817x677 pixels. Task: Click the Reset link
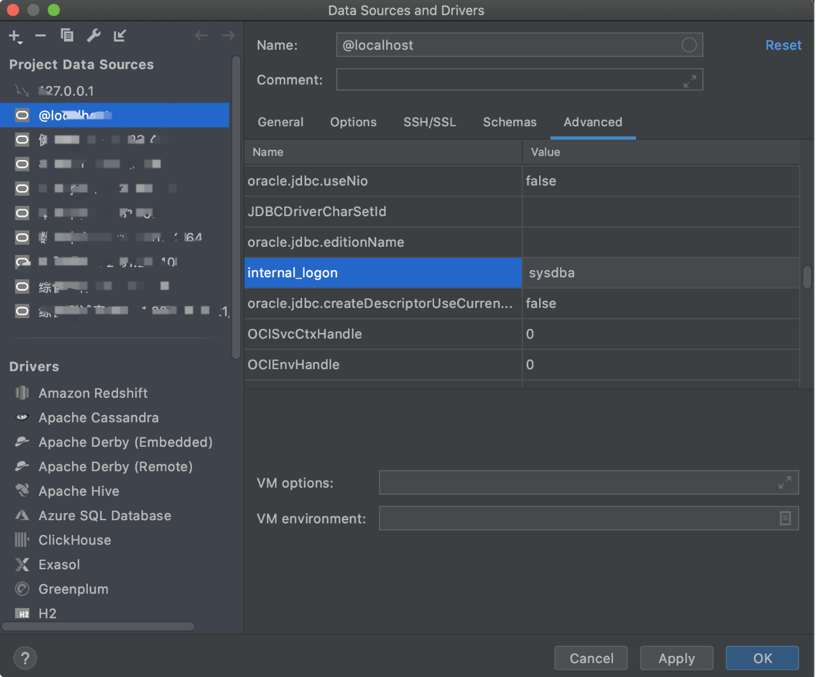[x=783, y=45]
